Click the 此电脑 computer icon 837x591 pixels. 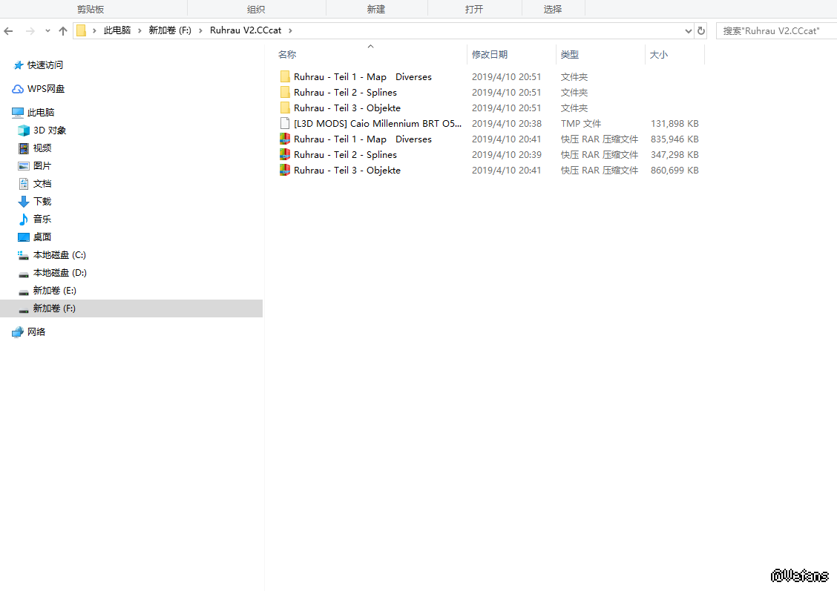coord(18,113)
